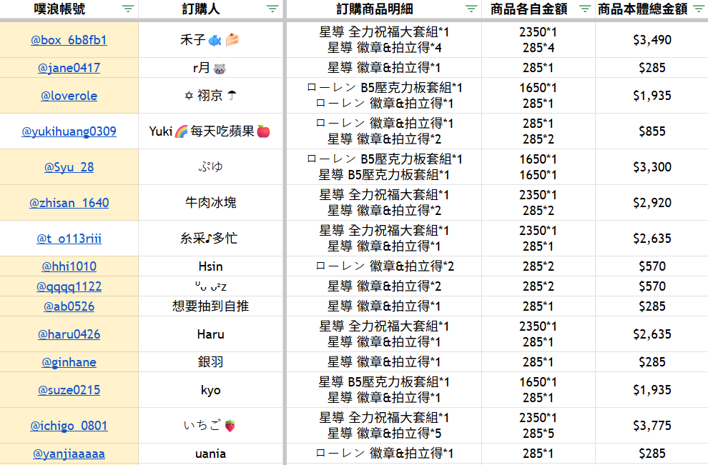Select the kyo orderer cell
The width and height of the screenshot is (708, 465).
[x=210, y=390]
